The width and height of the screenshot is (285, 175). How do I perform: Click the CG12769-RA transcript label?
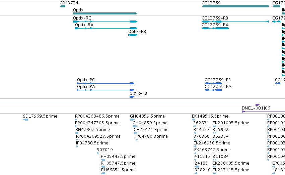click(215, 25)
